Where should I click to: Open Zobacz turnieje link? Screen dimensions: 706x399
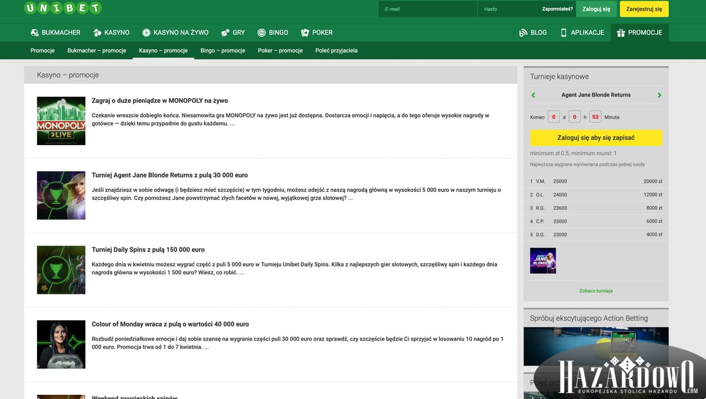click(596, 291)
